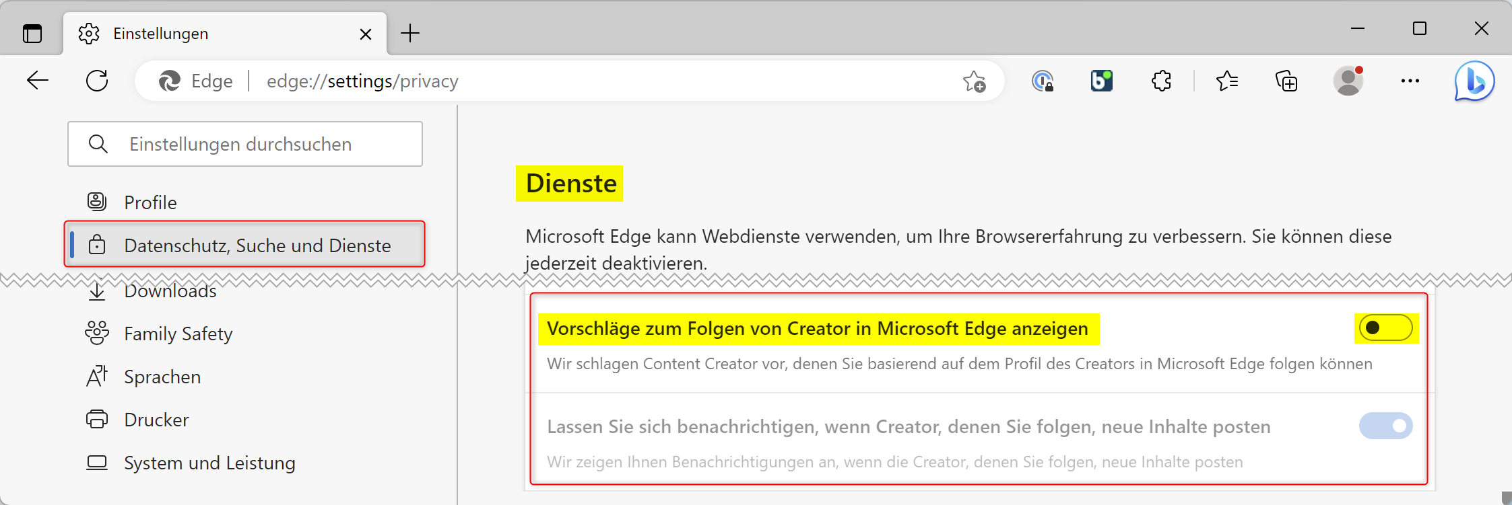Viewport: 1512px width, 505px height.
Task: Open the Collections icon
Action: (x=1286, y=81)
